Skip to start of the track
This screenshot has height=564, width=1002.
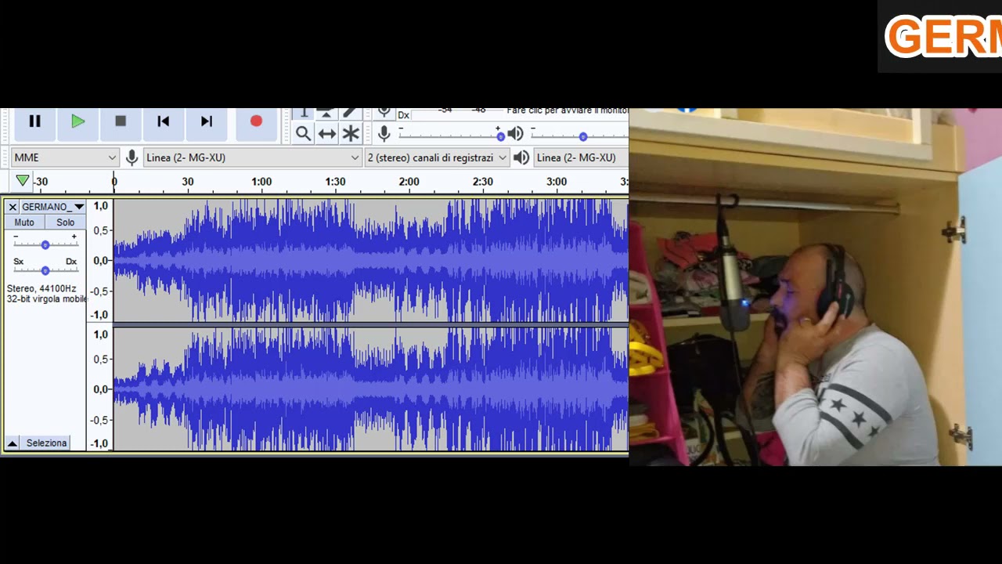pyautogui.click(x=163, y=121)
